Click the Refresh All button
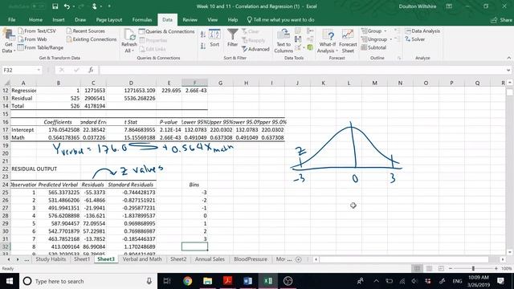 click(129, 41)
